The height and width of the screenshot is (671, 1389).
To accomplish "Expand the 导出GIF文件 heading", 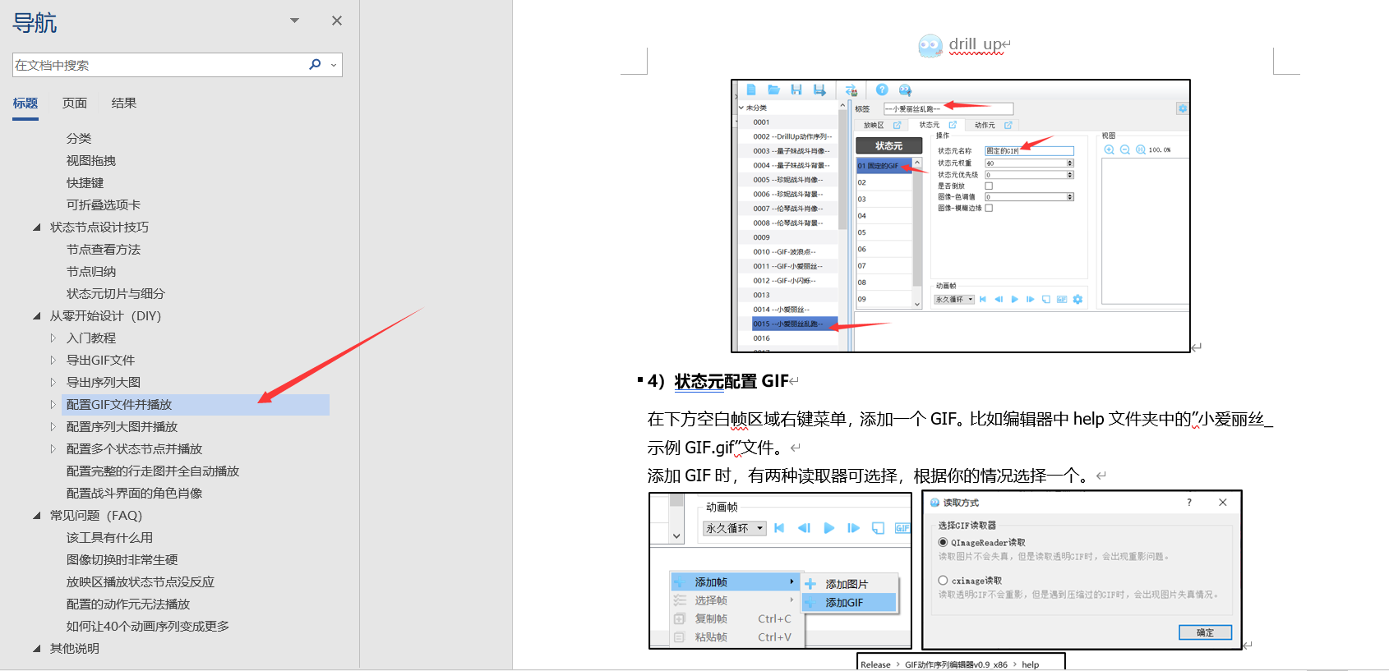I will [53, 361].
